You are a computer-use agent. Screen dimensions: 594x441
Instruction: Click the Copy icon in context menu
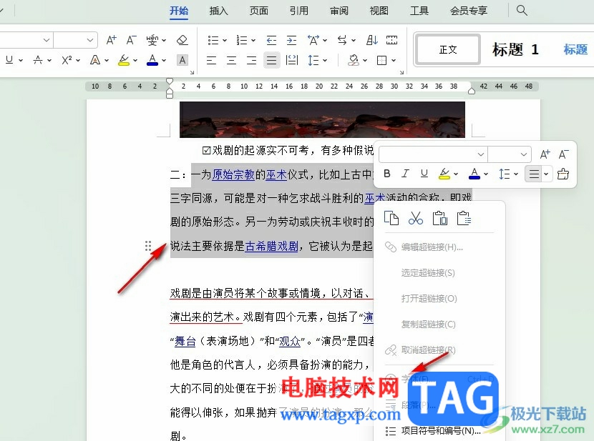pyautogui.click(x=391, y=218)
